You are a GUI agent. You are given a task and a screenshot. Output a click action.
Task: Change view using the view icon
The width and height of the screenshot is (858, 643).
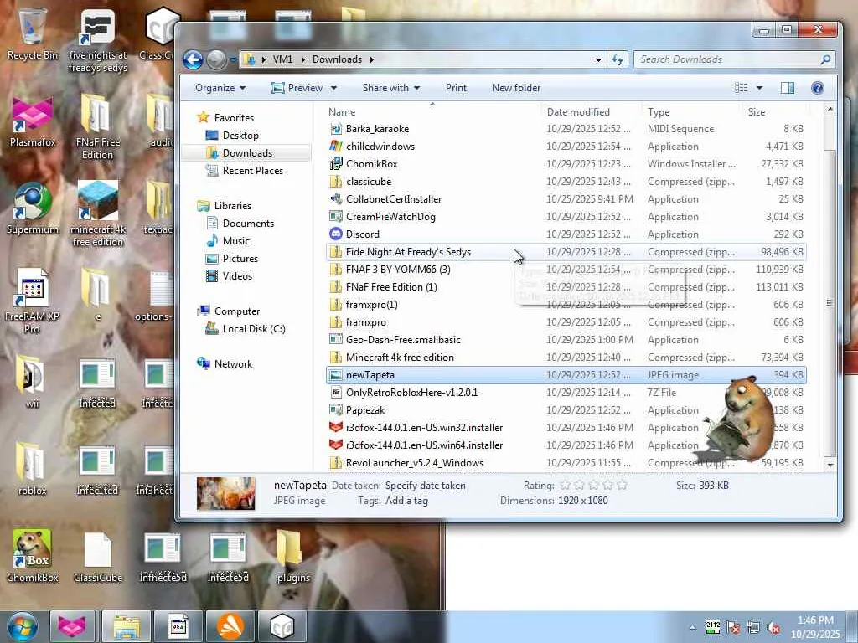[741, 88]
